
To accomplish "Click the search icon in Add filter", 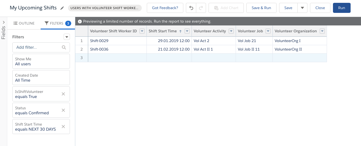I will point(64,47).
